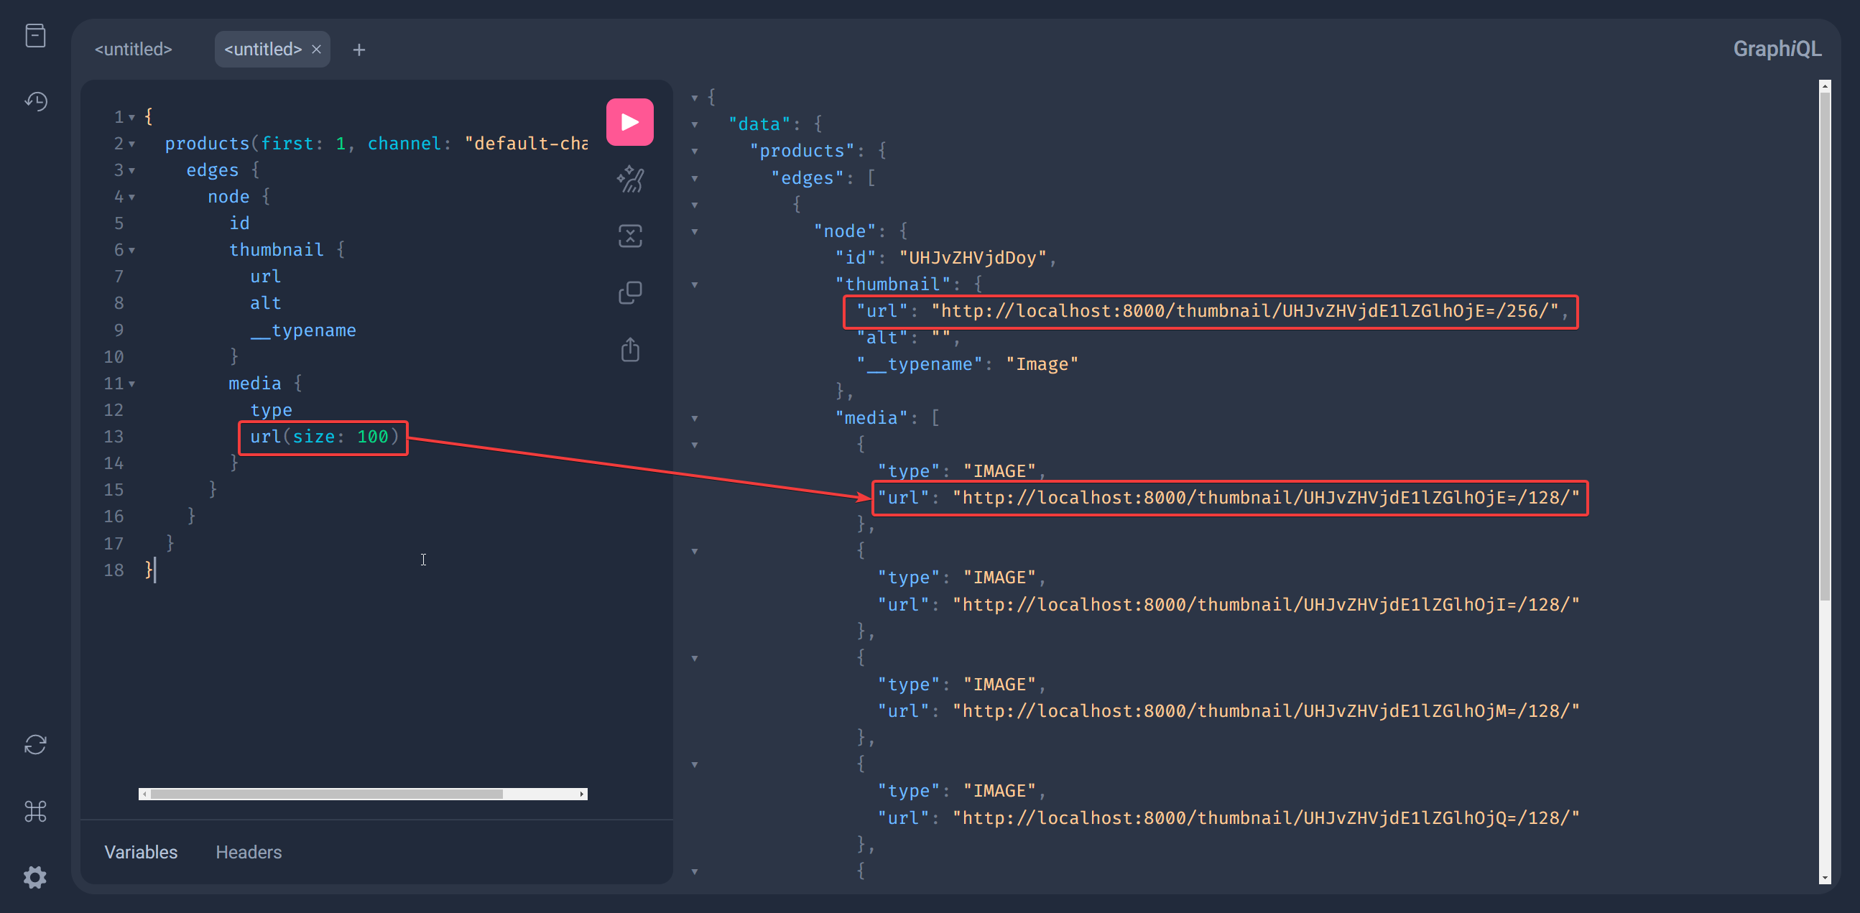Collapse the thumbnail block in query editor

point(132,251)
